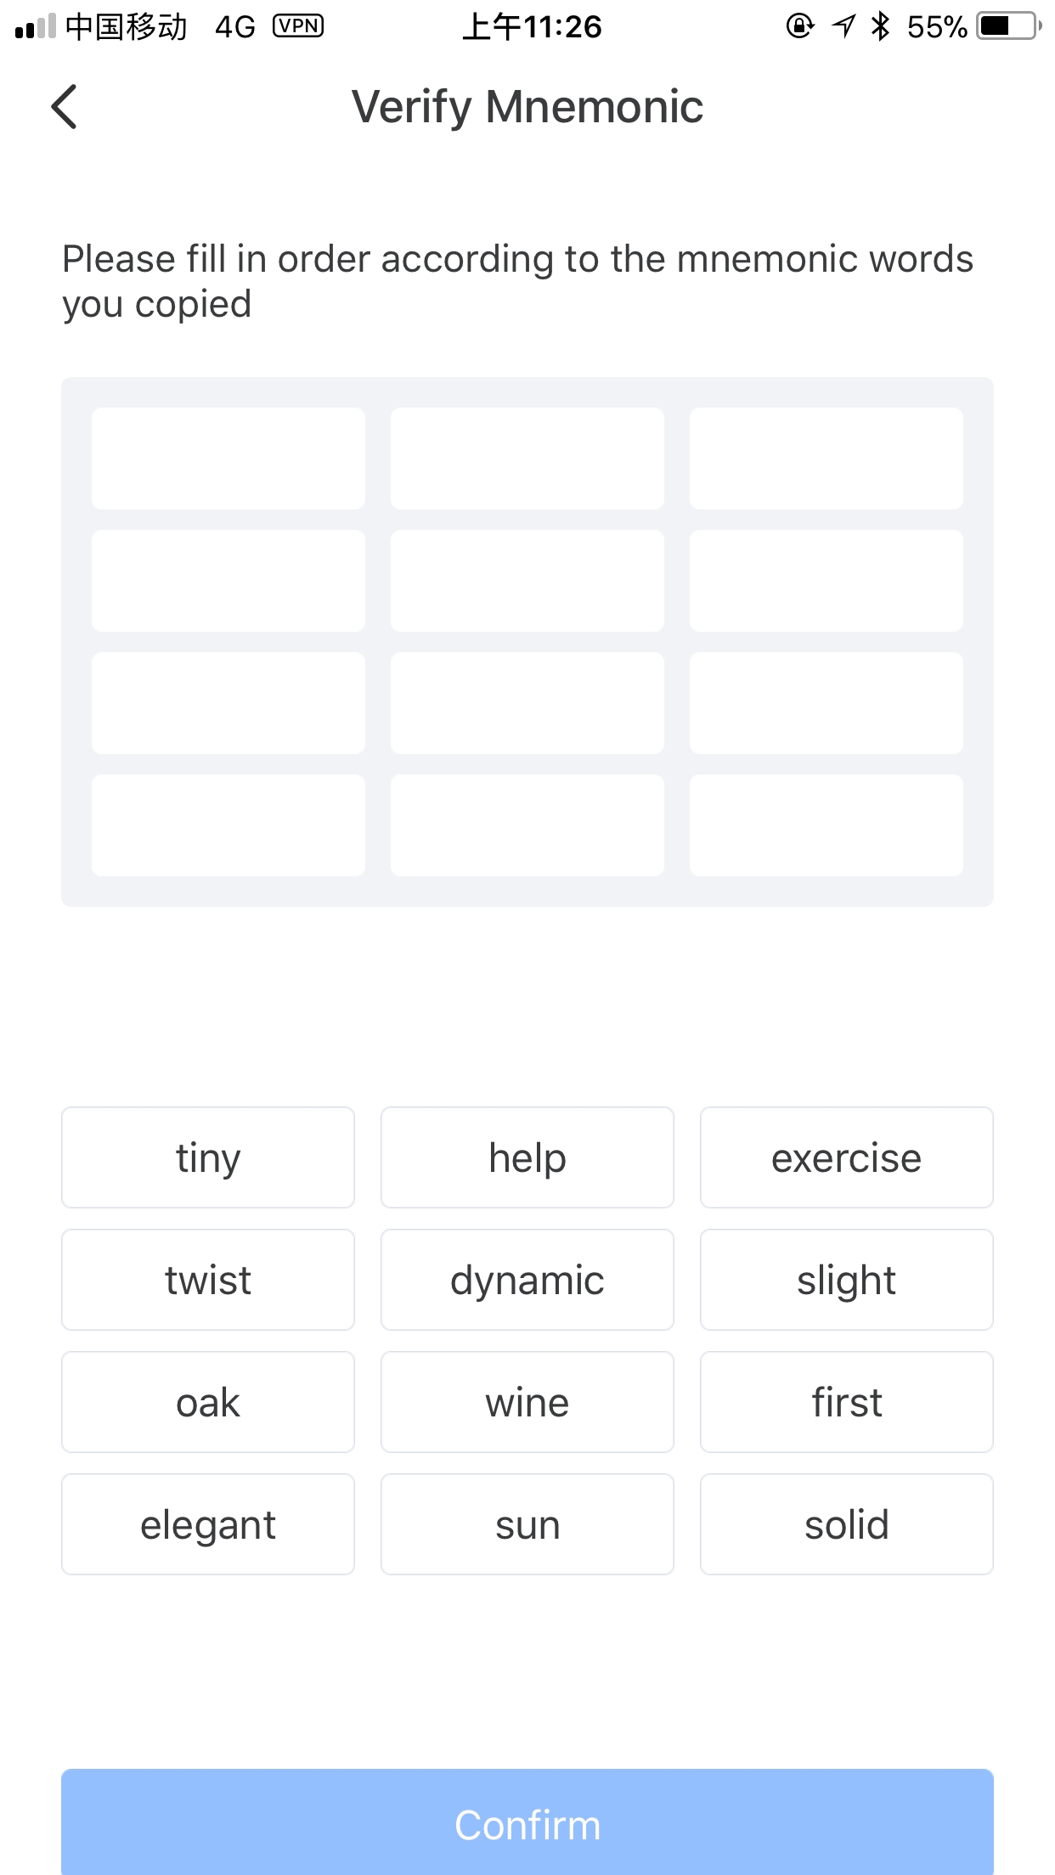
Task: Tap the cellular signal bars icon
Action: [x=35, y=27]
